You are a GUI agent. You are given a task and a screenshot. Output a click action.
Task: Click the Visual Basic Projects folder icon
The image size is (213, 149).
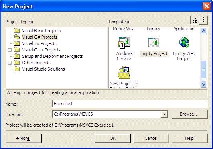point(17,31)
